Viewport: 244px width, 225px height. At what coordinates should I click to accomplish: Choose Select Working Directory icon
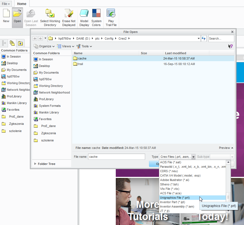click(50, 13)
